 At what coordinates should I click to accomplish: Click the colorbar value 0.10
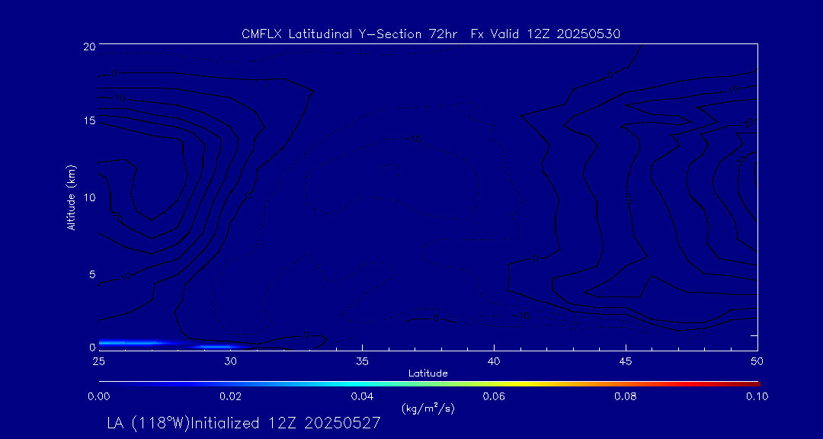click(757, 396)
